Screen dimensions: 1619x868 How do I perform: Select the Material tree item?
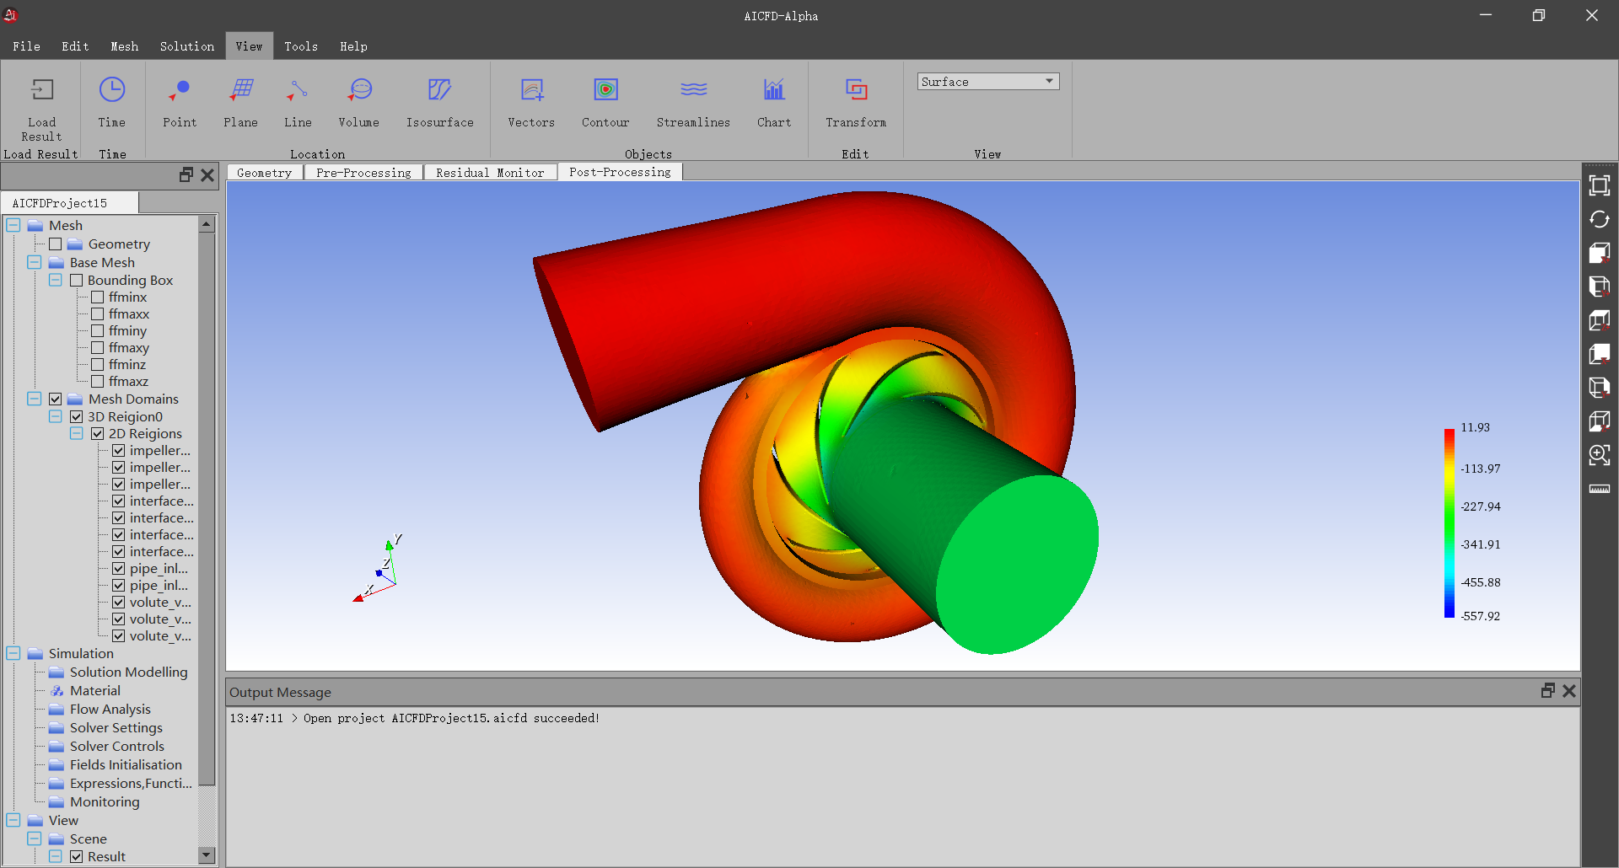(95, 690)
